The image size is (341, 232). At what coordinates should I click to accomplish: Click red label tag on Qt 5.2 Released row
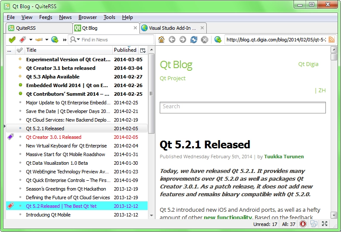[x=11, y=206]
